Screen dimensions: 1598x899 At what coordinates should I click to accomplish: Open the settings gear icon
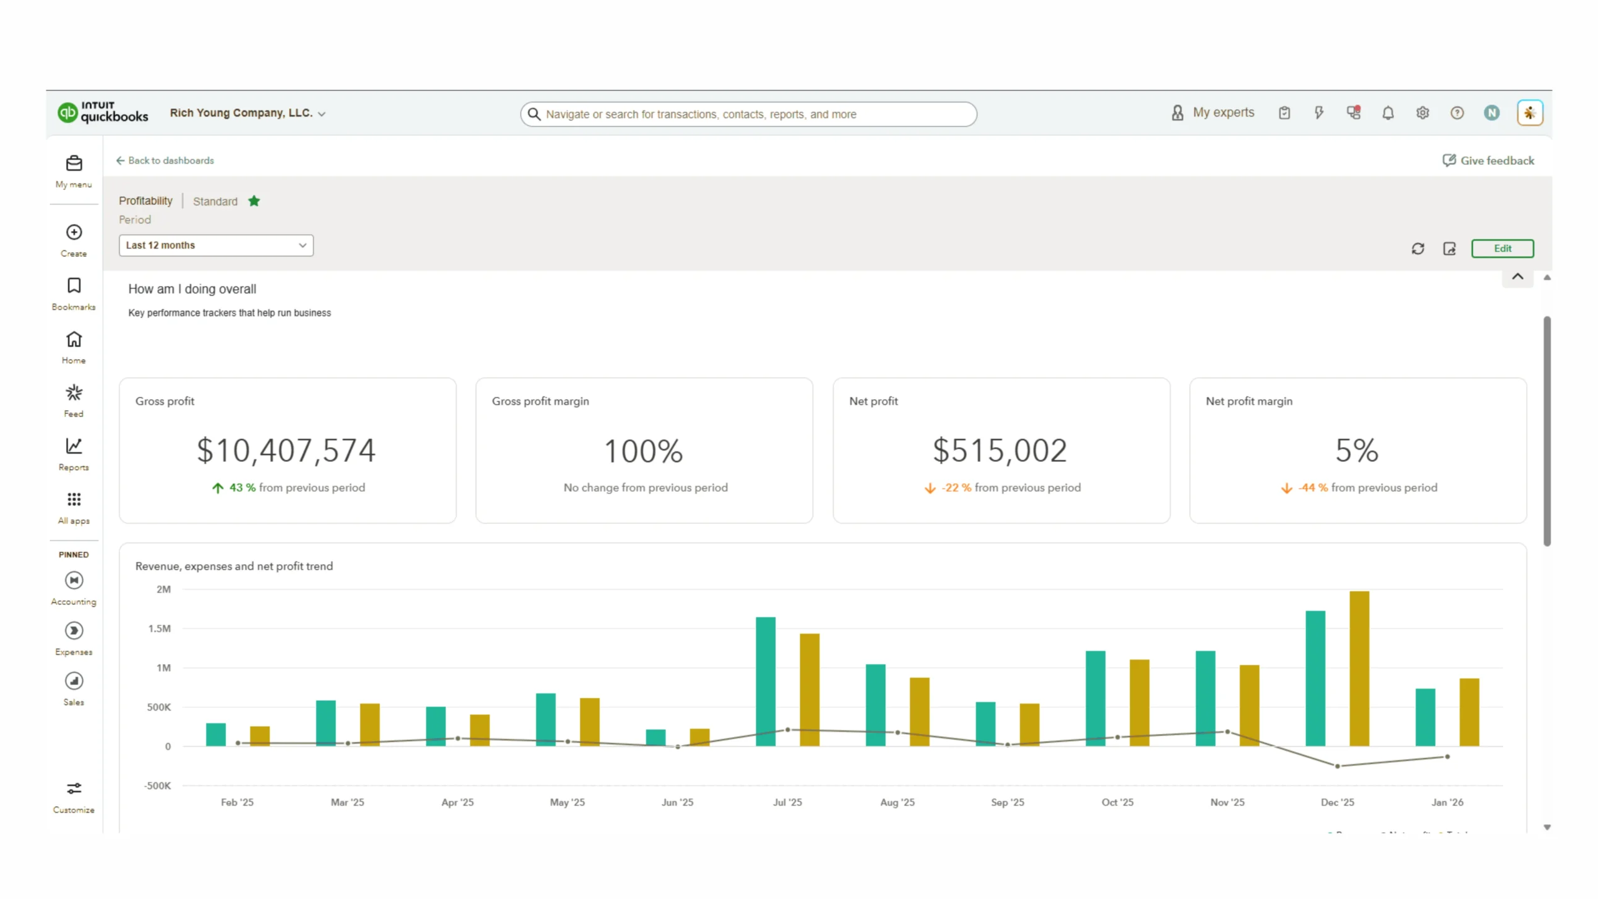click(1422, 113)
